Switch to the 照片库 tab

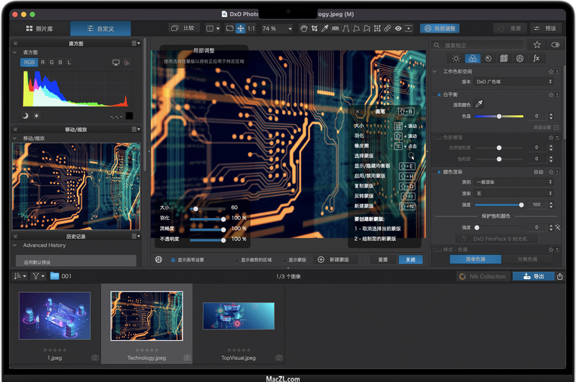click(39, 28)
